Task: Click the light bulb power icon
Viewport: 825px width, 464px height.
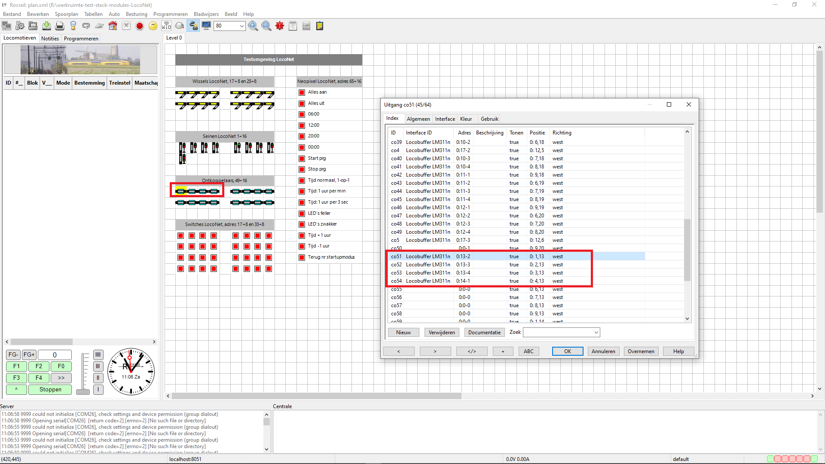Action: [x=73, y=26]
